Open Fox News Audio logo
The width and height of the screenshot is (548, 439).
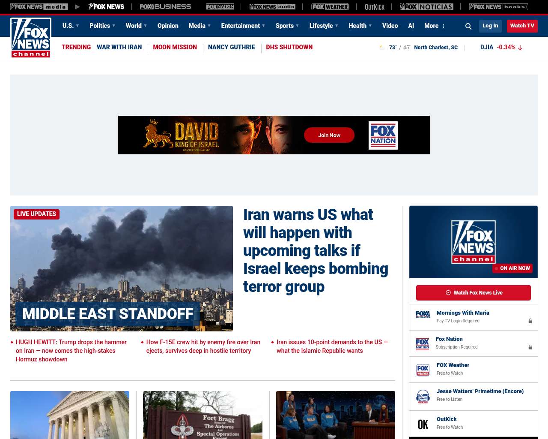[x=272, y=7]
